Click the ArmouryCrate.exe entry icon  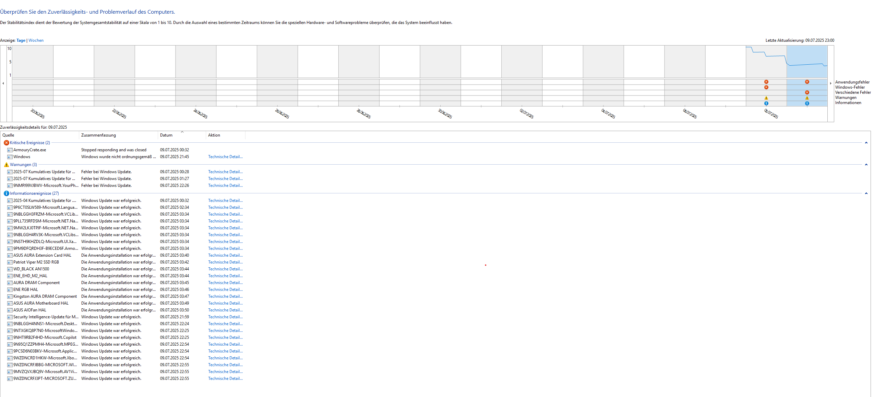point(10,150)
